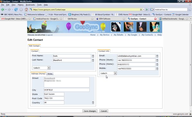Viewport: 192px width, 117px height.
Task: Open the tab list dropdown arrow
Action: [191, 19]
